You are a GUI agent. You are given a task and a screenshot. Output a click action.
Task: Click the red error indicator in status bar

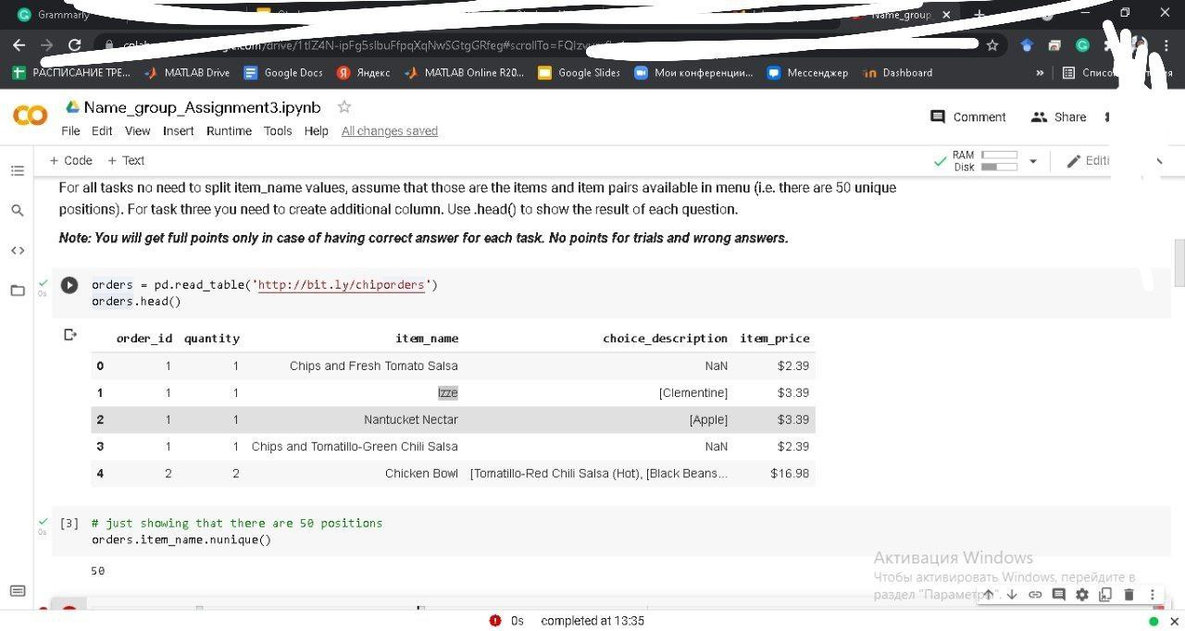pyautogui.click(x=494, y=621)
